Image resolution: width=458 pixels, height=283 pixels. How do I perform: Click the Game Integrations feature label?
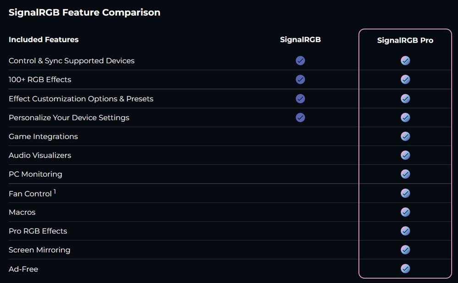pos(43,136)
